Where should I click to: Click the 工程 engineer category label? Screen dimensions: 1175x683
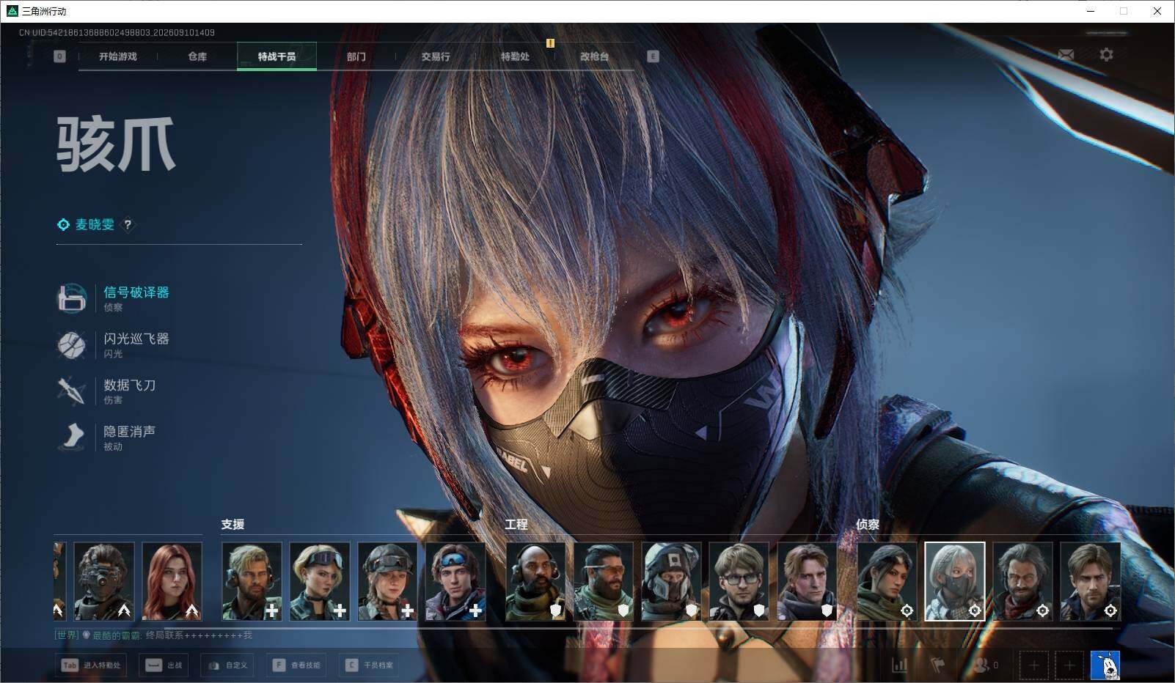coord(516,524)
